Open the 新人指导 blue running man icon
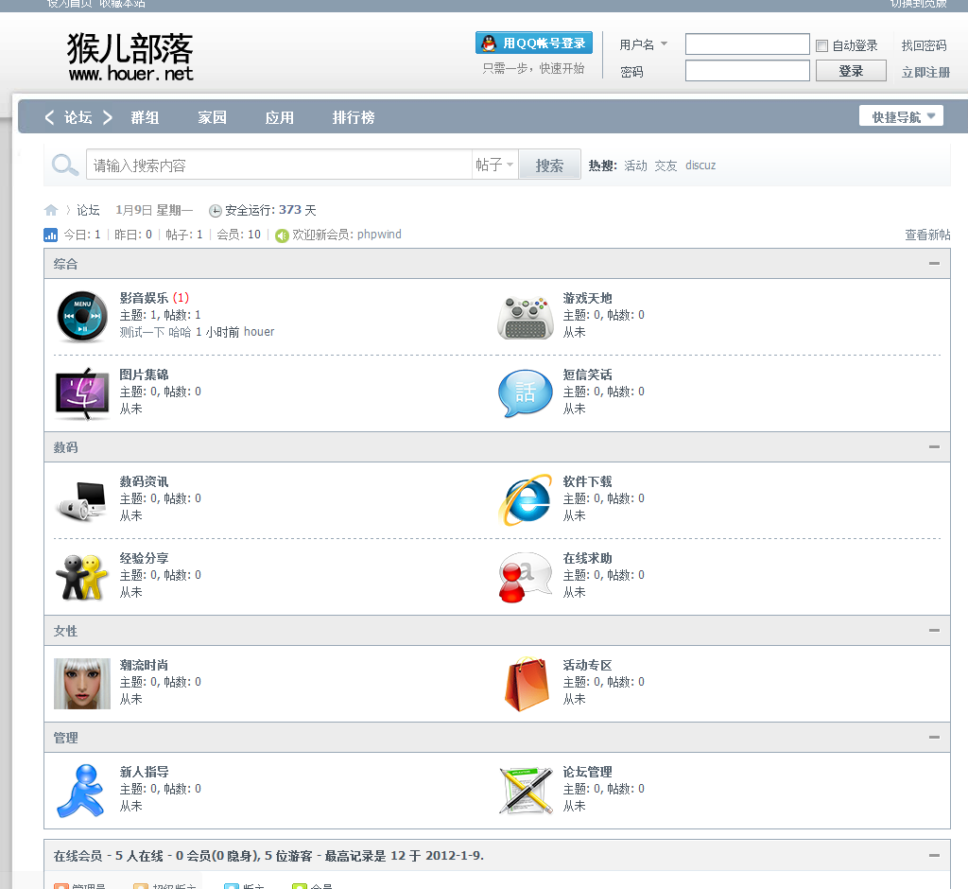Image resolution: width=968 pixels, height=889 pixels. [81, 791]
